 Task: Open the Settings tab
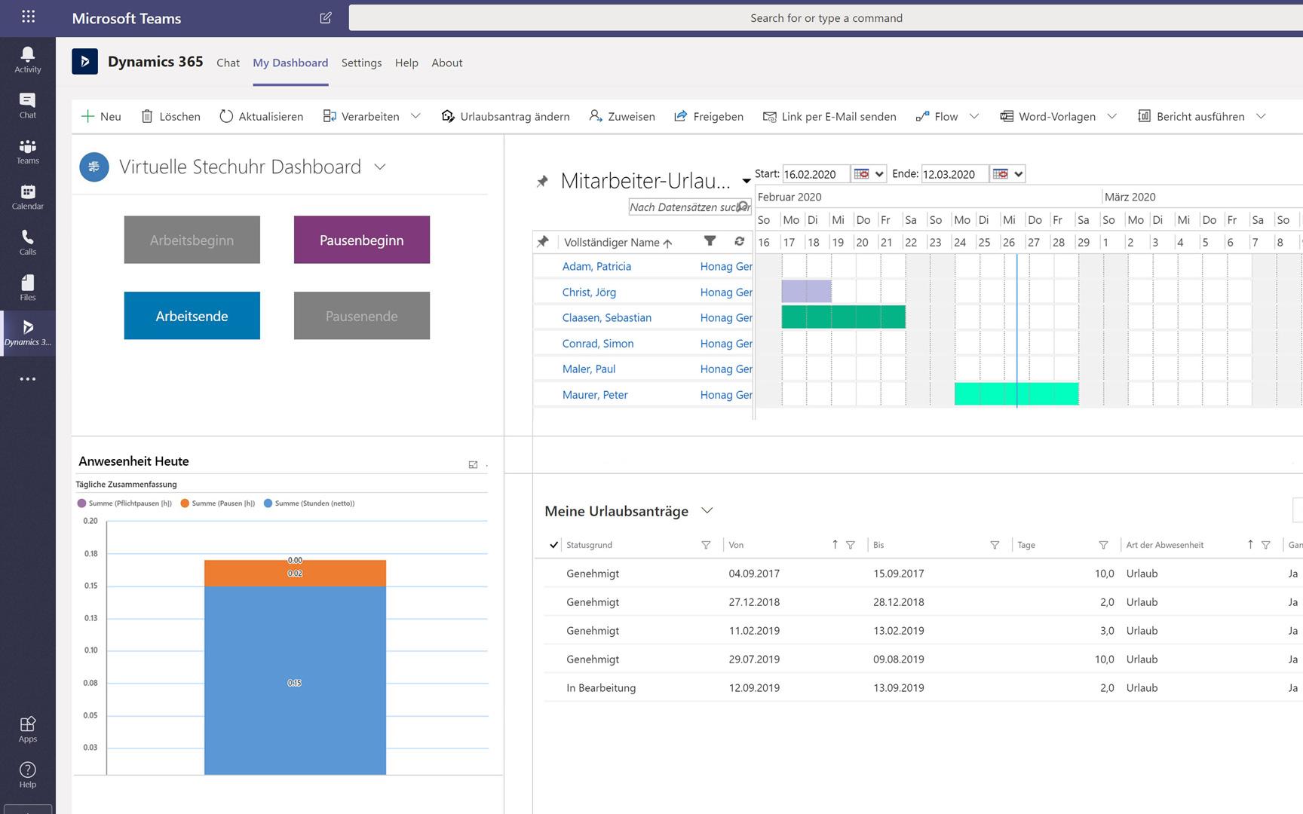click(361, 63)
